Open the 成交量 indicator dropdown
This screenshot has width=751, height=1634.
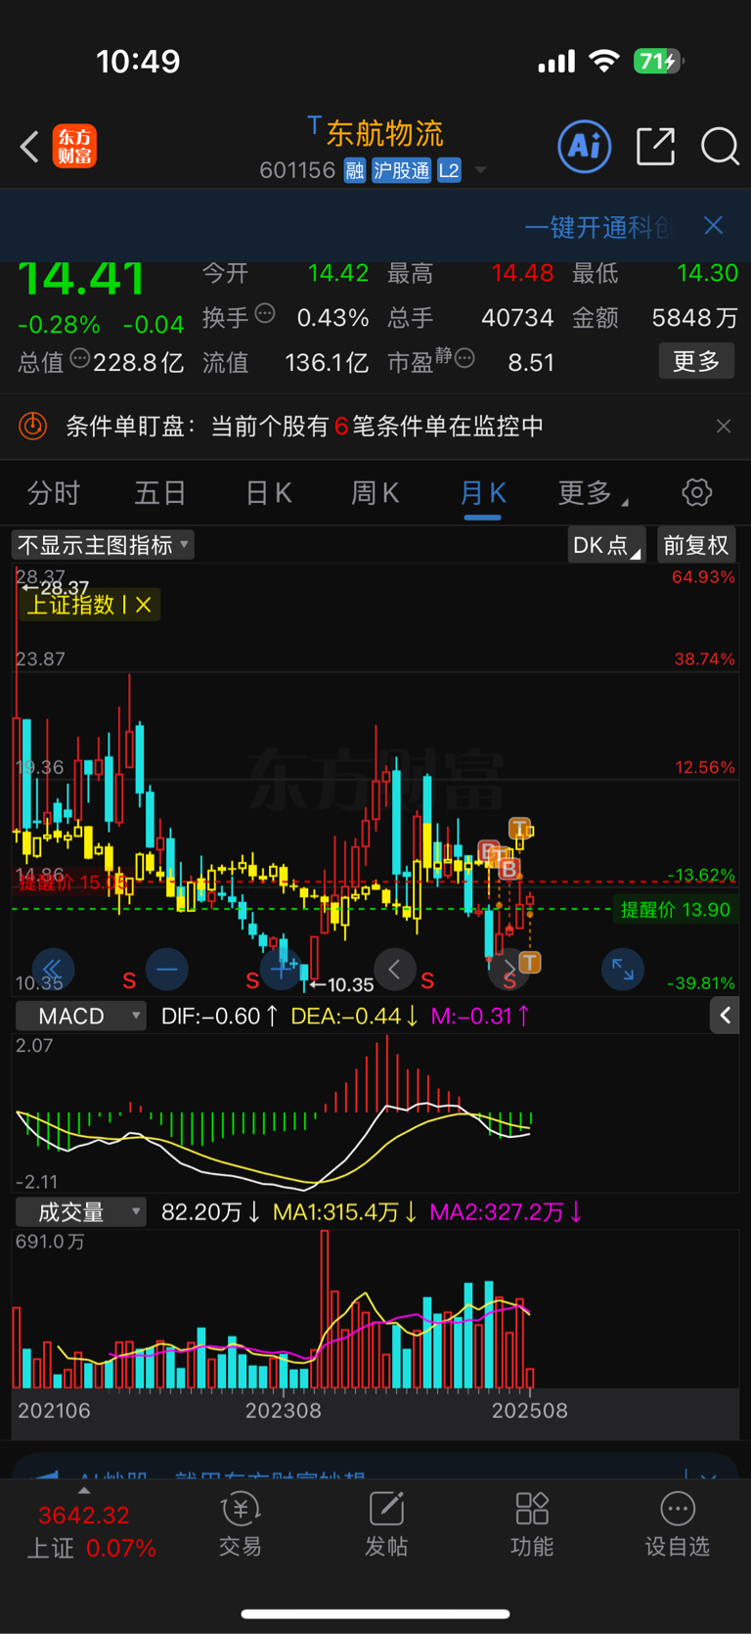coord(81,1212)
